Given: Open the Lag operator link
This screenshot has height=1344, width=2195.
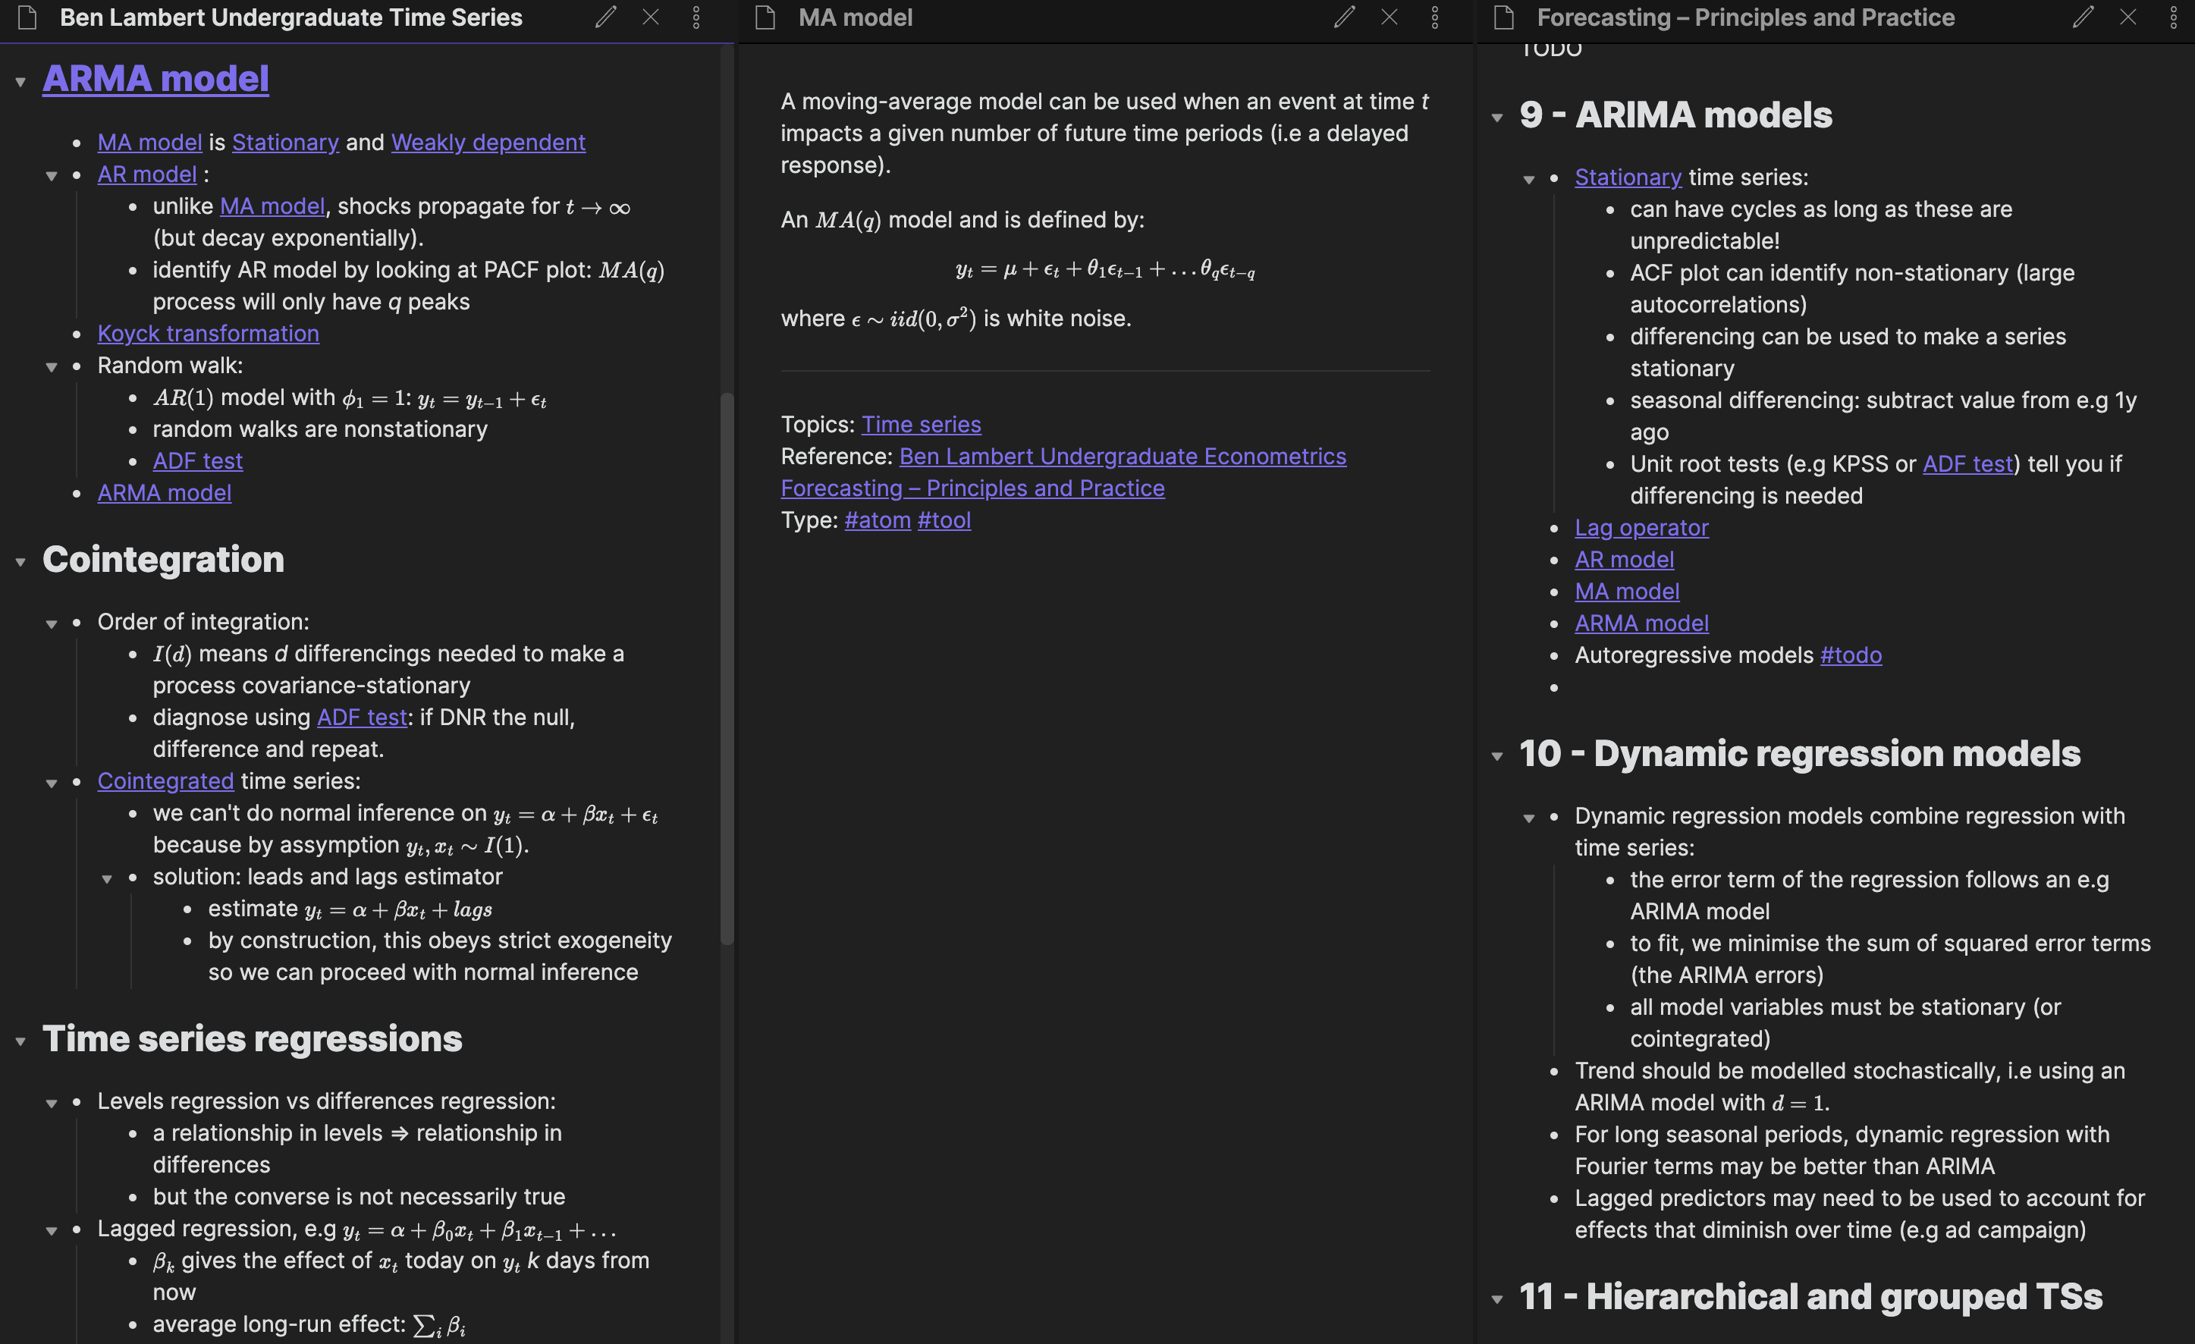Looking at the screenshot, I should coord(1642,527).
